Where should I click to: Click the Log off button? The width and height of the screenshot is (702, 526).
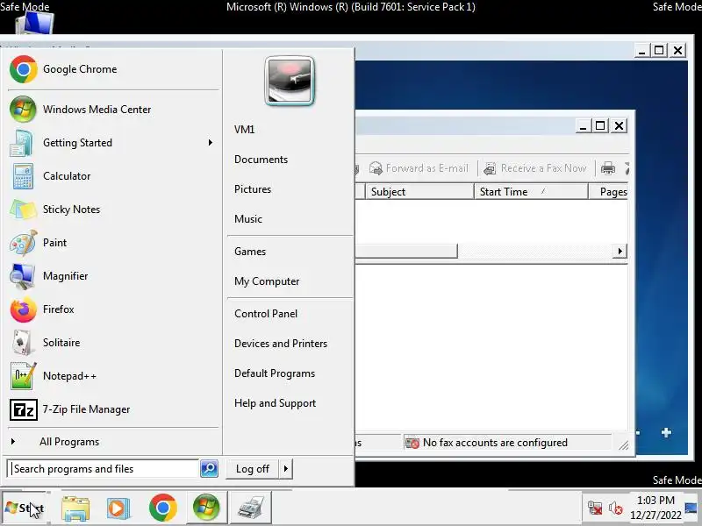tap(253, 469)
